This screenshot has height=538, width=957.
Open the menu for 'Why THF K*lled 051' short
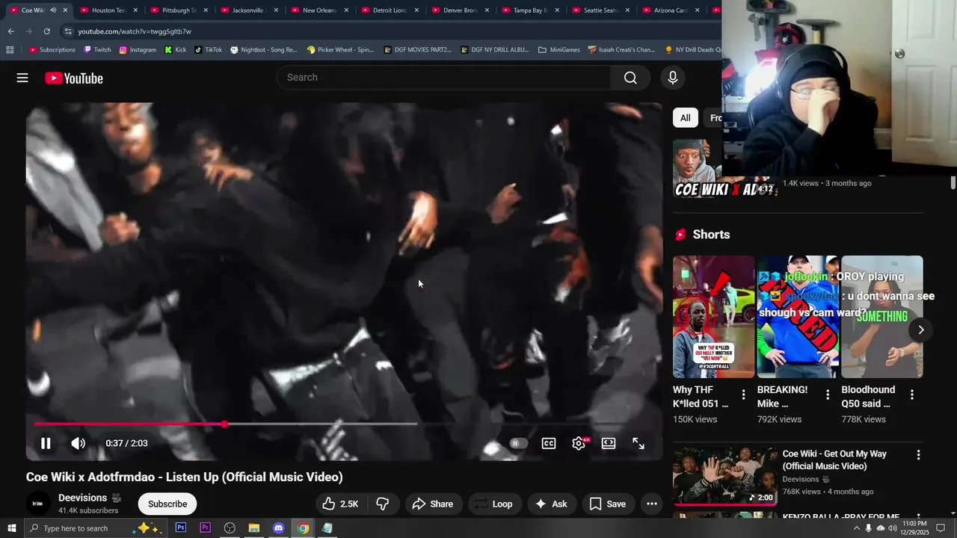(x=743, y=395)
